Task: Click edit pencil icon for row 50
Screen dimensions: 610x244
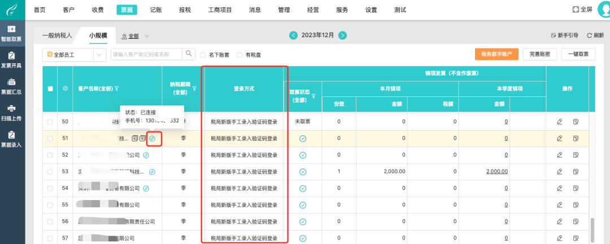Action: 559,122
